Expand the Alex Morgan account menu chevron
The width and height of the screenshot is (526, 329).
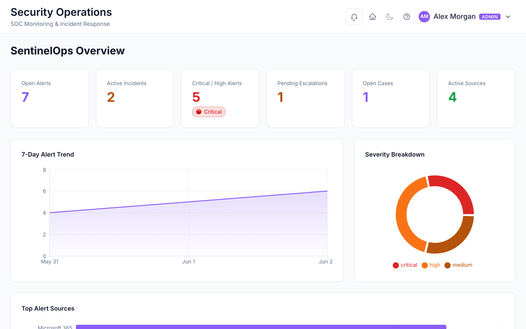click(x=508, y=17)
